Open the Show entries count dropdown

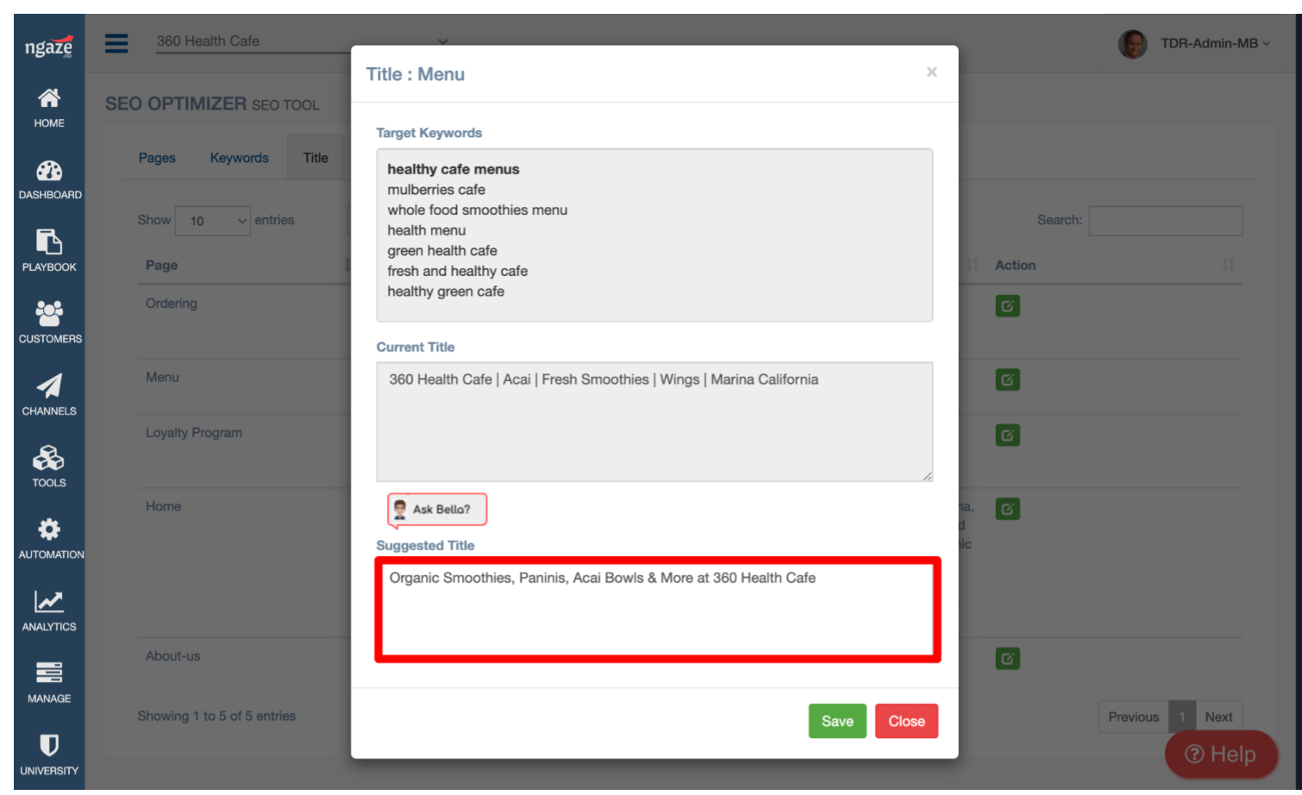[x=213, y=221]
